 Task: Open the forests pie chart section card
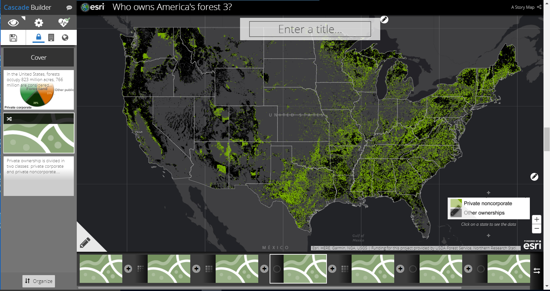pos(39,90)
